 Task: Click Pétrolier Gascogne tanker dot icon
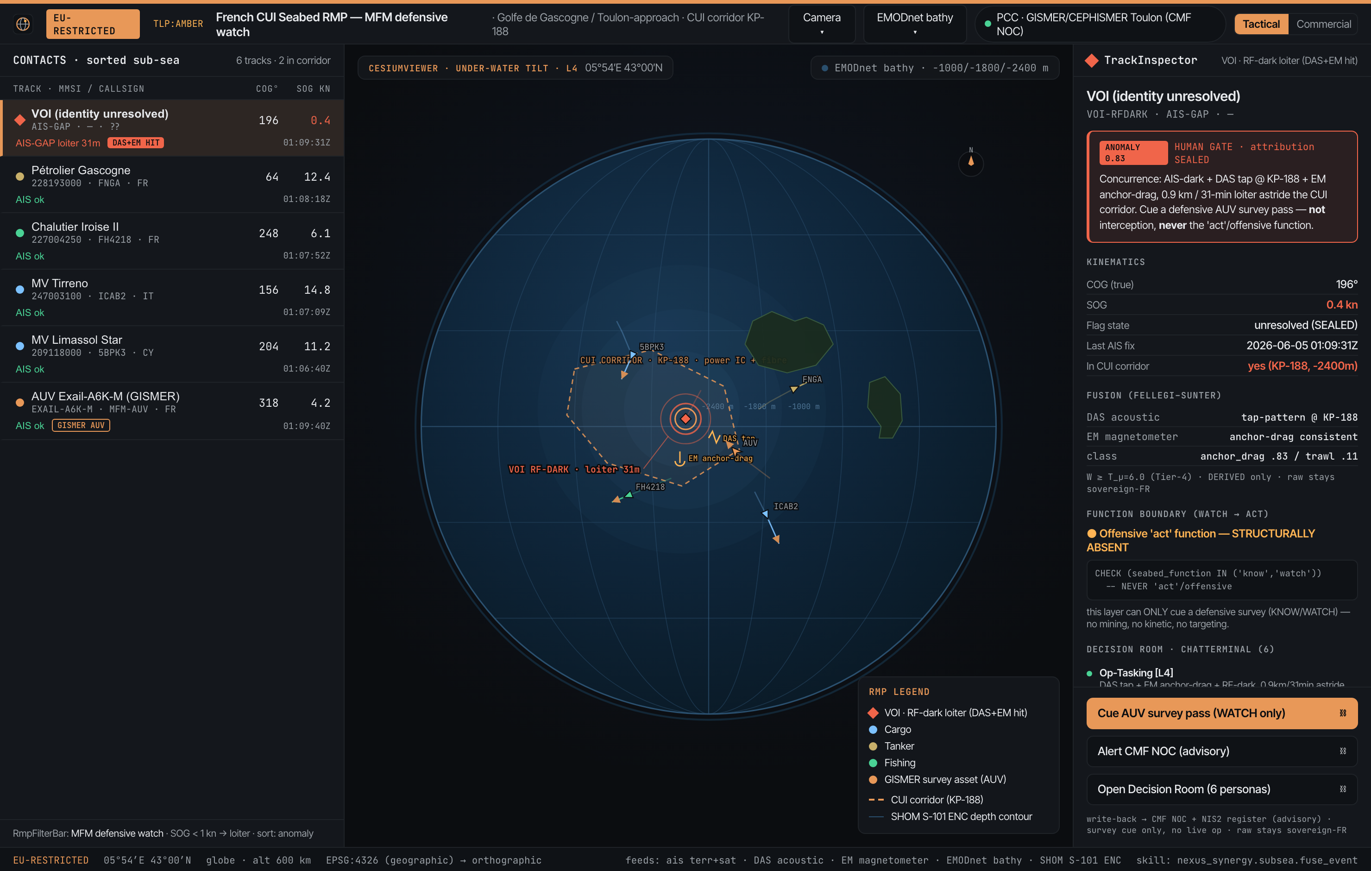point(20,177)
